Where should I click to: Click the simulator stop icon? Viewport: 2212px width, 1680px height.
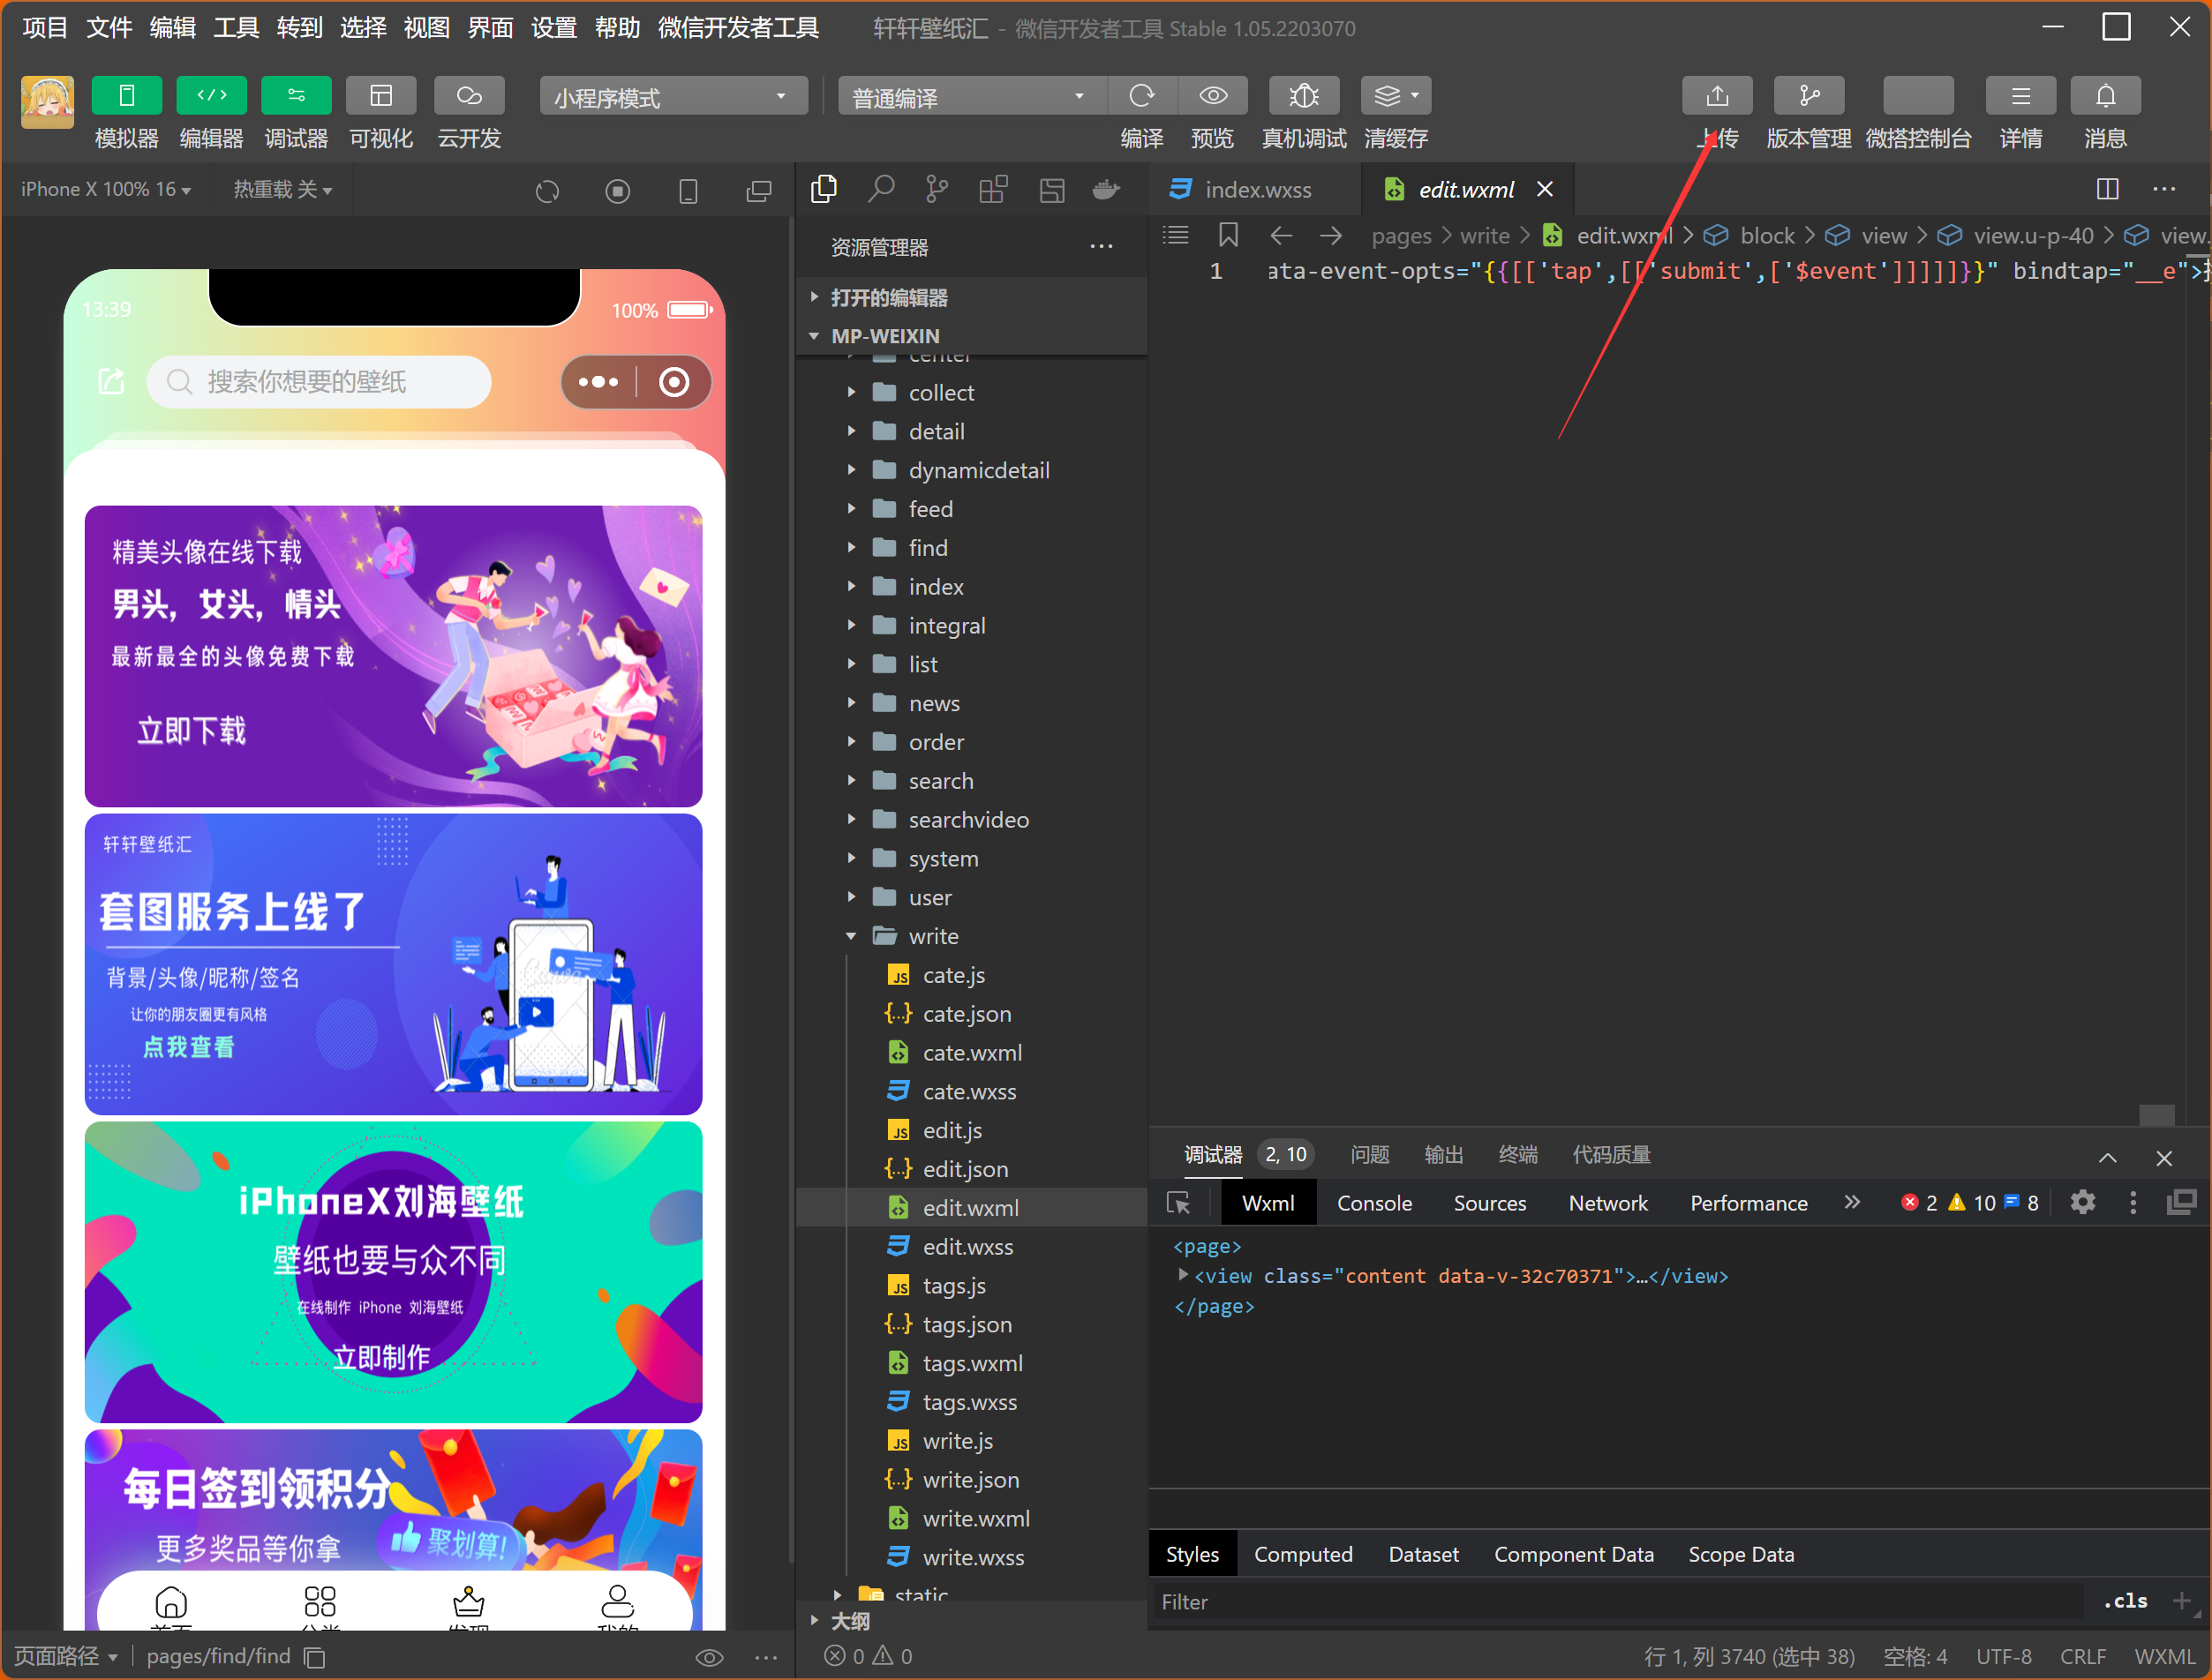click(x=617, y=190)
